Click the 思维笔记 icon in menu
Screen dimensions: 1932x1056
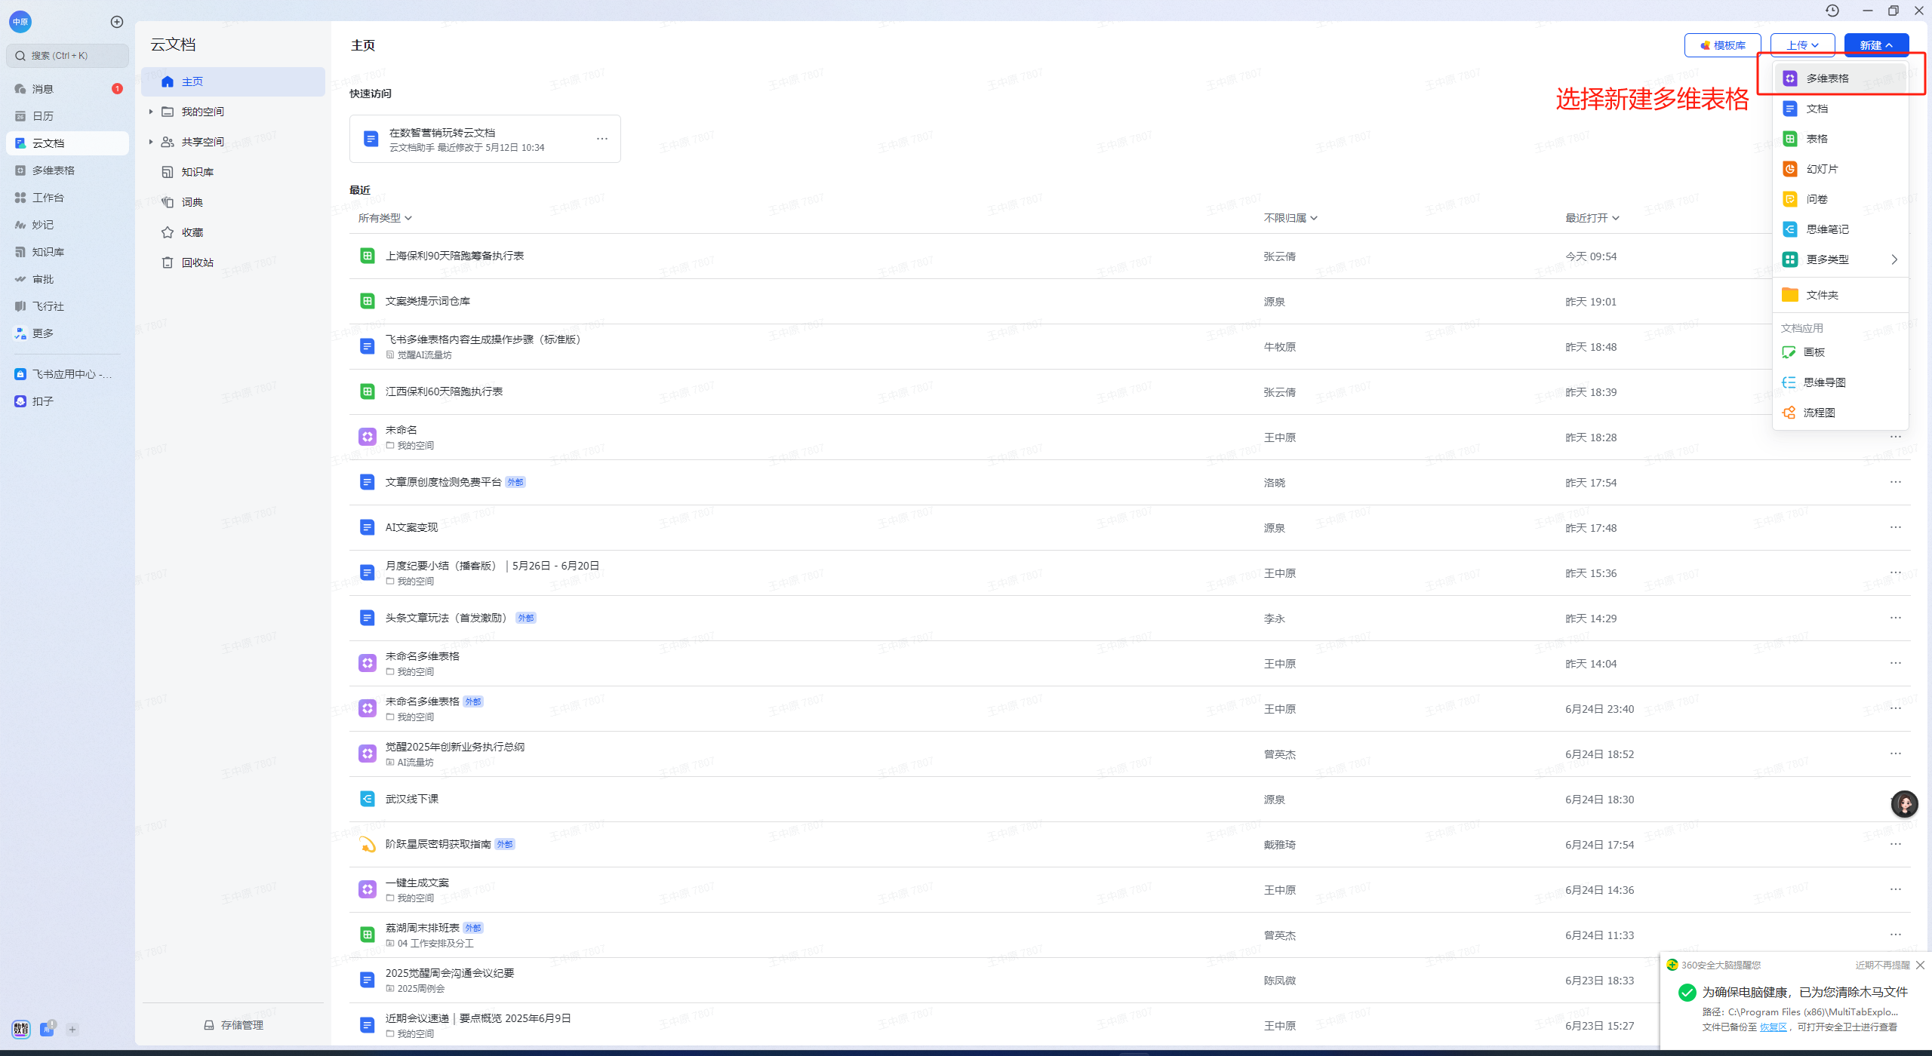[1789, 229]
